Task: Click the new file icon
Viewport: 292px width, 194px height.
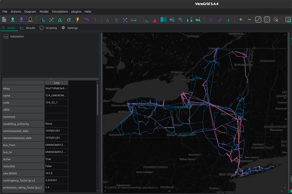Action: point(4,20)
